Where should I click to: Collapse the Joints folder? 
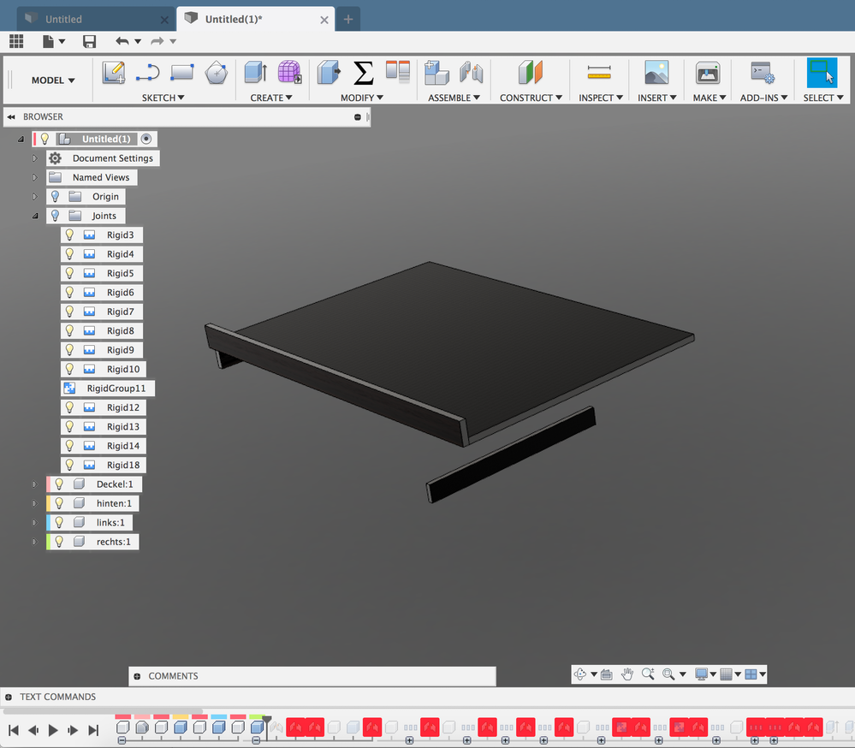coord(35,216)
